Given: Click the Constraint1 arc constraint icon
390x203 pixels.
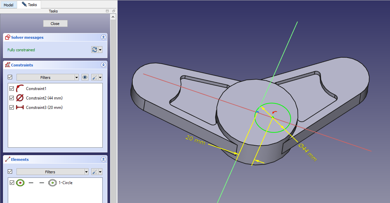Looking at the screenshot, I should 20,88.
